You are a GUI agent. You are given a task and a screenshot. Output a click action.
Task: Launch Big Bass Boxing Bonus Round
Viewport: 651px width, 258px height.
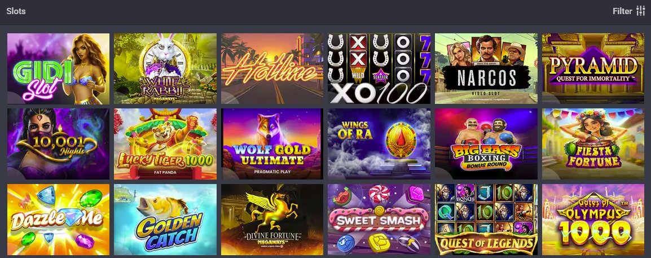pos(486,144)
